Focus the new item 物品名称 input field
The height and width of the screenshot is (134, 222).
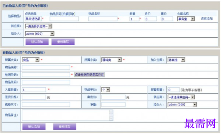point(46,67)
